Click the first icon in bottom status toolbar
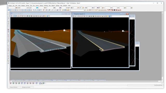Screen dimensions: 166x93 (11, 83)
